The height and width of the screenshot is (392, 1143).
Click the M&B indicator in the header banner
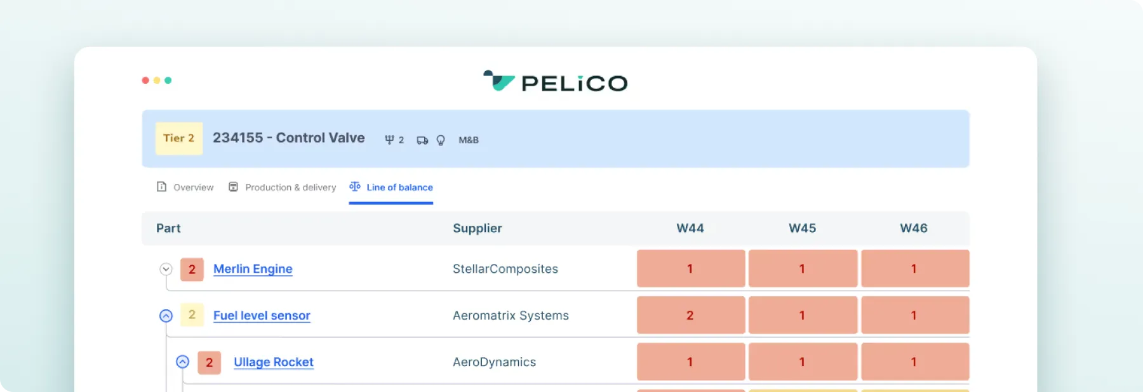click(469, 140)
